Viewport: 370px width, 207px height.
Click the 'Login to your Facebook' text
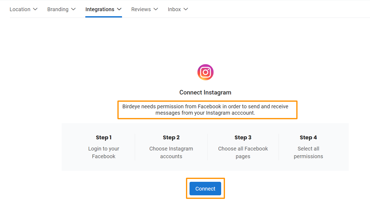pos(104,152)
